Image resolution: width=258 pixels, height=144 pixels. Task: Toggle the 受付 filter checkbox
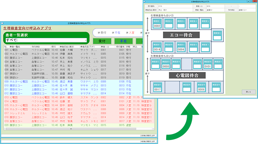tap(99, 33)
